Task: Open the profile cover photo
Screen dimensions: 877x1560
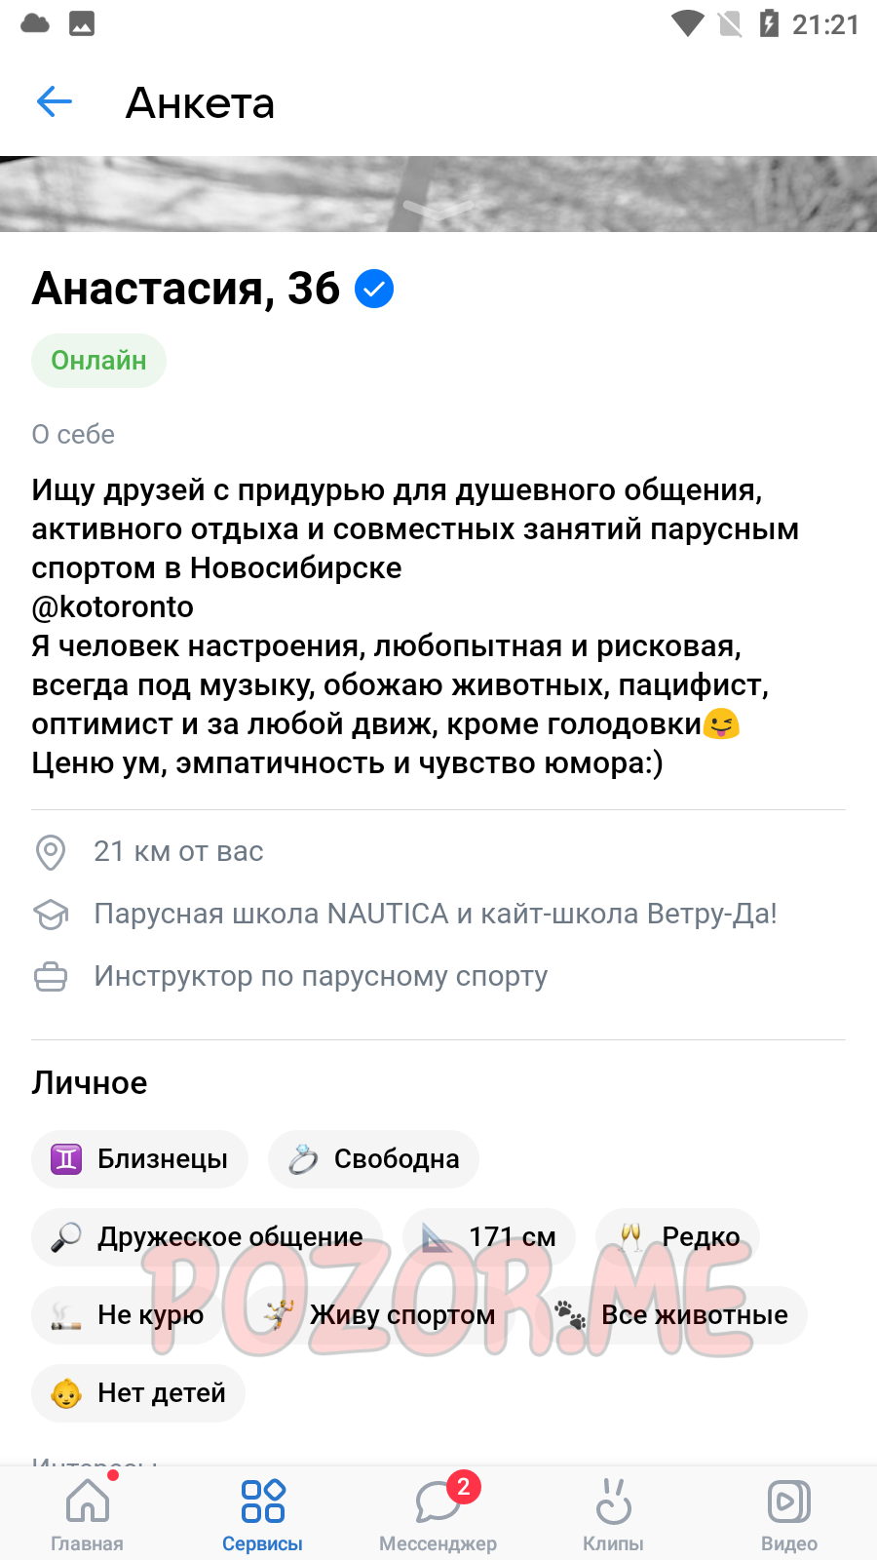Action: click(438, 194)
